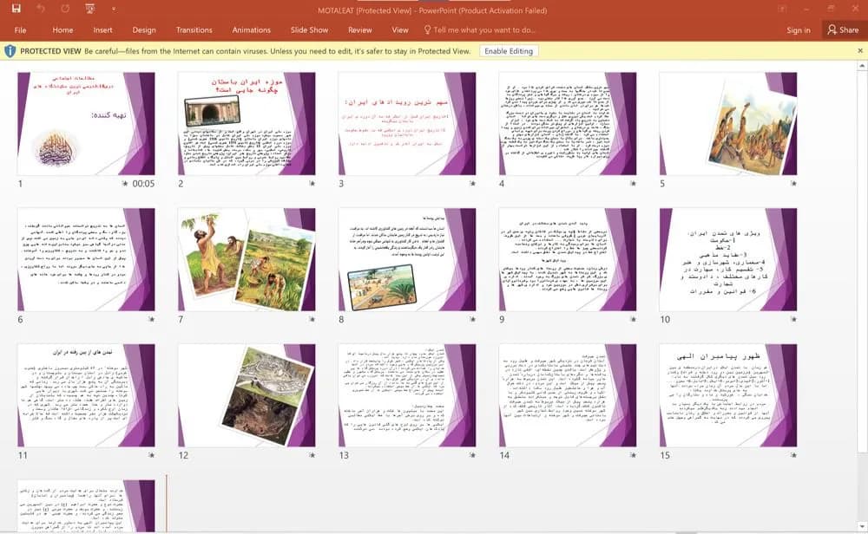The image size is (868, 534).
Task: Click scrollbar down arrow in slide sorter
Action: pos(862,526)
